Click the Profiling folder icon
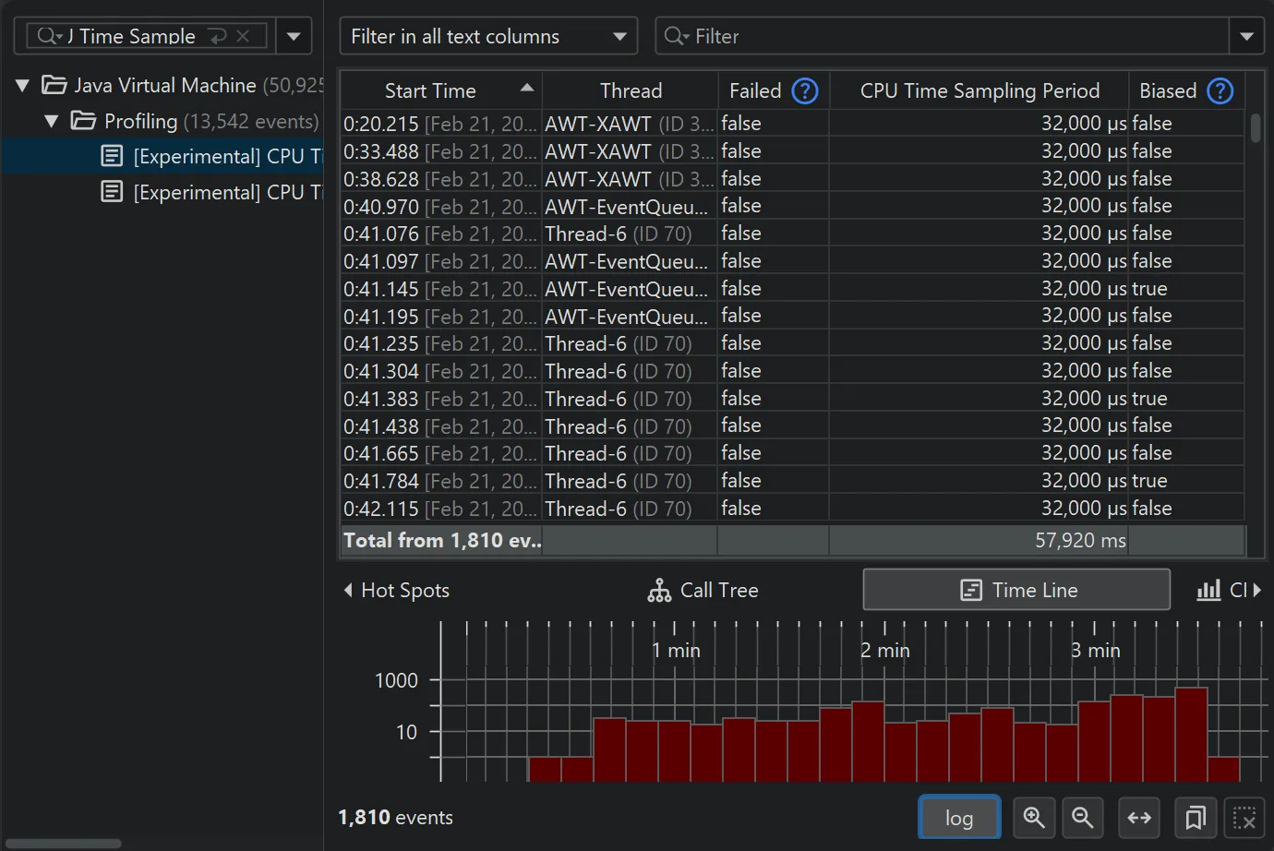This screenshot has height=851, width=1274. point(84,121)
